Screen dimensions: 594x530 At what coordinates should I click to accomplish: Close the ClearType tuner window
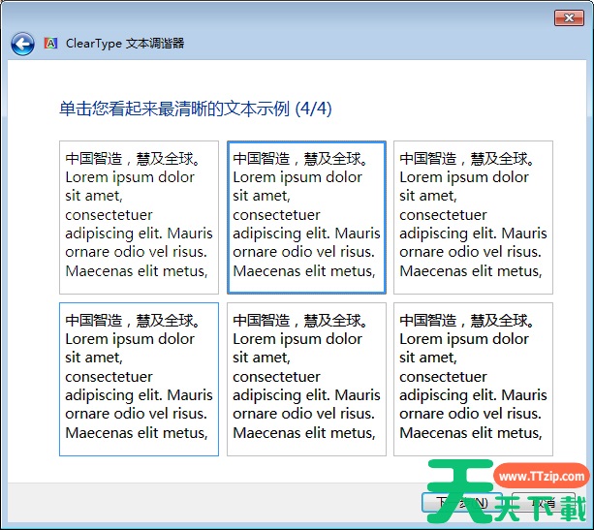(568, 18)
